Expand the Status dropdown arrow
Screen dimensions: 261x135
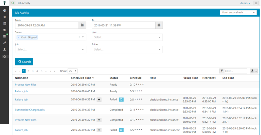point(83,37)
